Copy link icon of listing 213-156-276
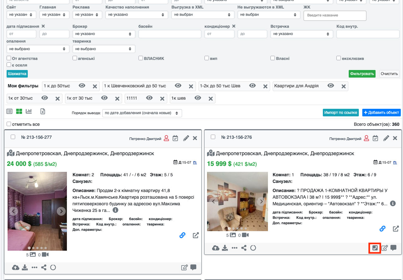 point(382,229)
